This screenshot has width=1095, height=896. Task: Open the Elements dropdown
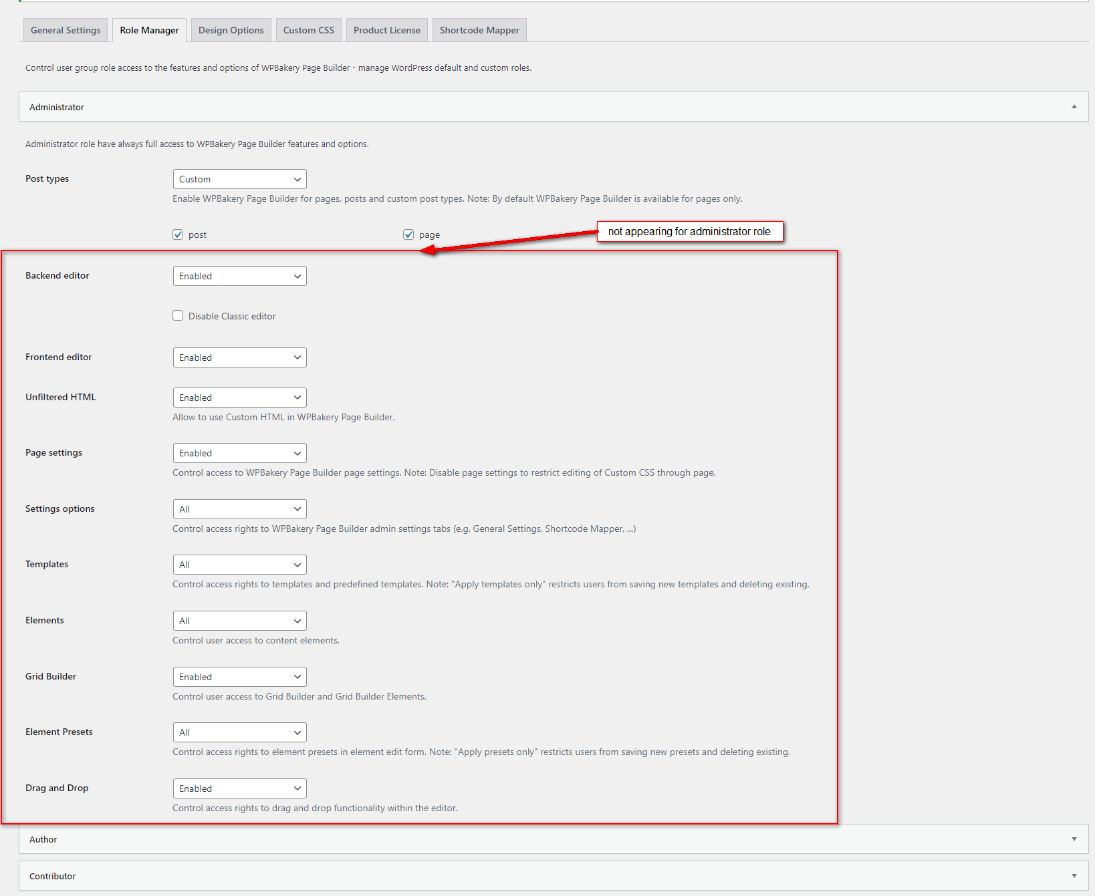[240, 621]
